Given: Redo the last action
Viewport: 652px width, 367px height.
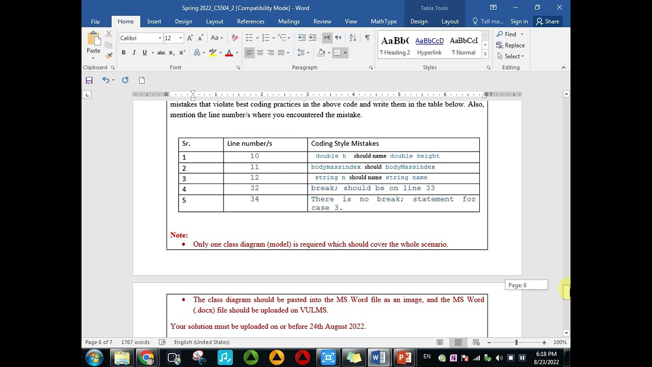Looking at the screenshot, I should 125,80.
